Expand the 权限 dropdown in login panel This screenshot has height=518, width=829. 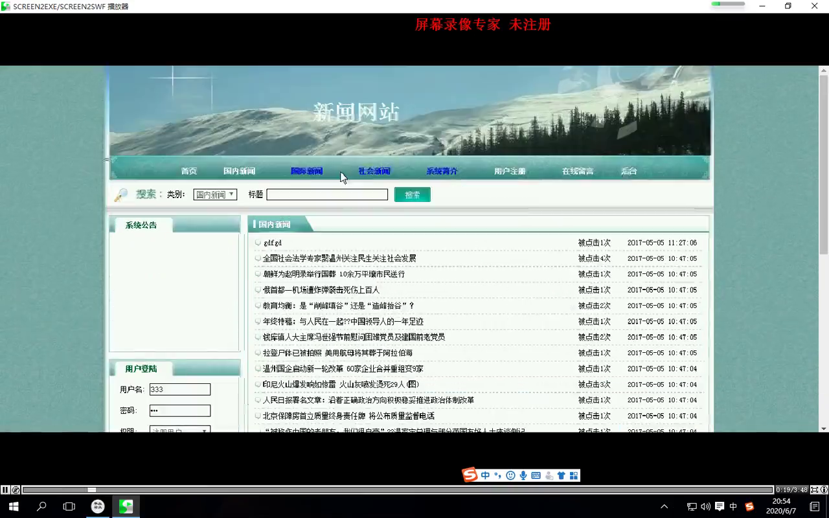click(179, 431)
